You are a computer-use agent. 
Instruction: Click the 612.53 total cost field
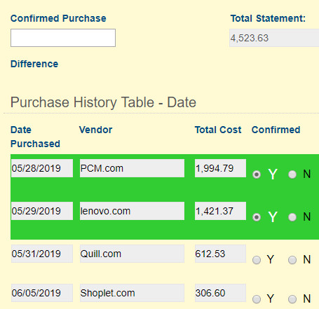point(220,254)
